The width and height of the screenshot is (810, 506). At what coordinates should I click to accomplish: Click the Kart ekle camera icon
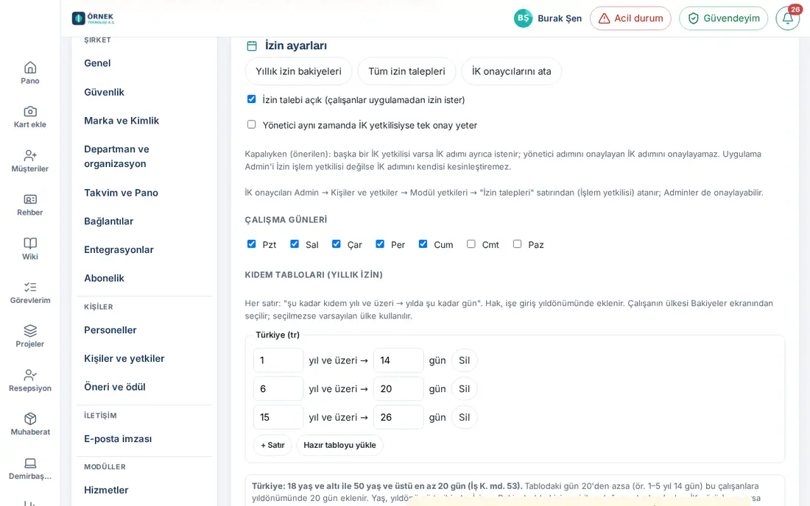tap(30, 111)
